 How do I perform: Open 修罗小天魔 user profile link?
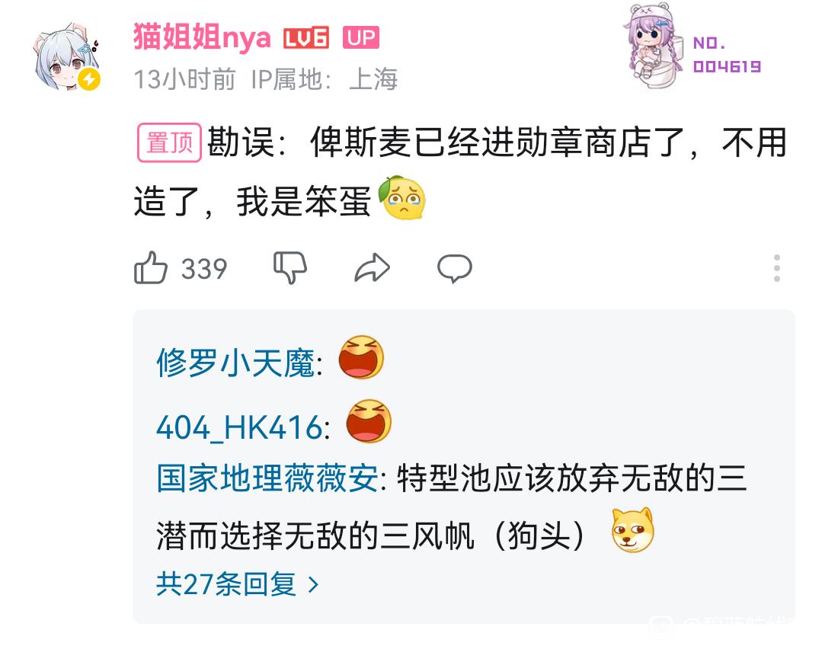point(236,363)
